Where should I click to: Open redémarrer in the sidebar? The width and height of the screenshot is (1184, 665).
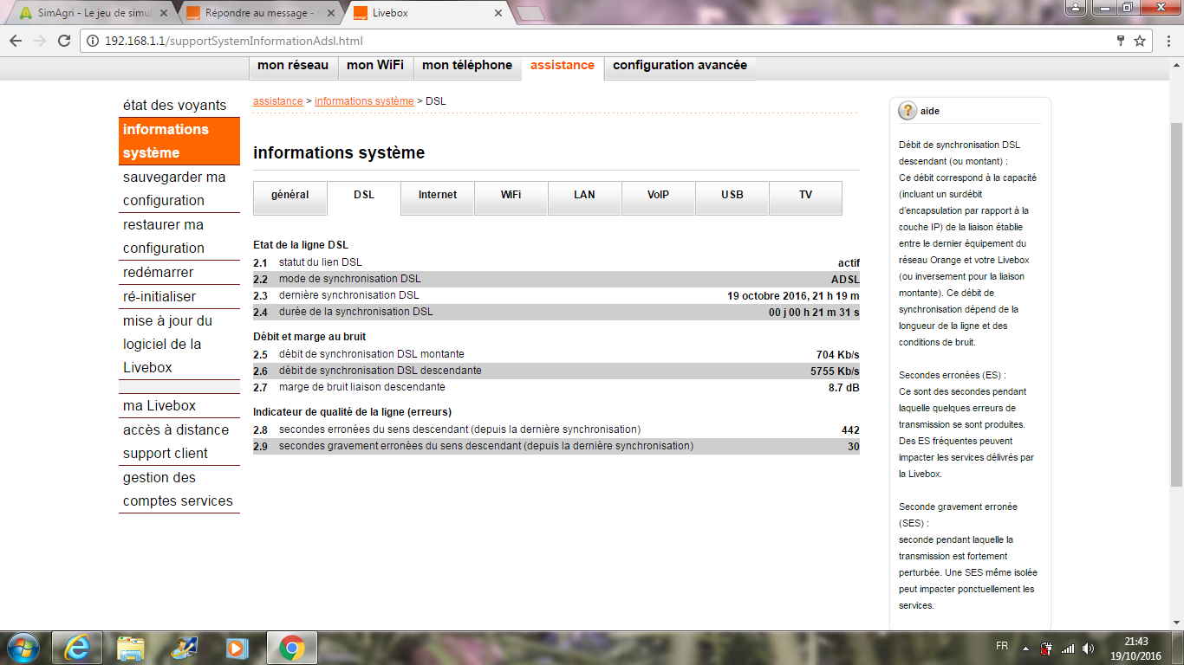pos(159,272)
